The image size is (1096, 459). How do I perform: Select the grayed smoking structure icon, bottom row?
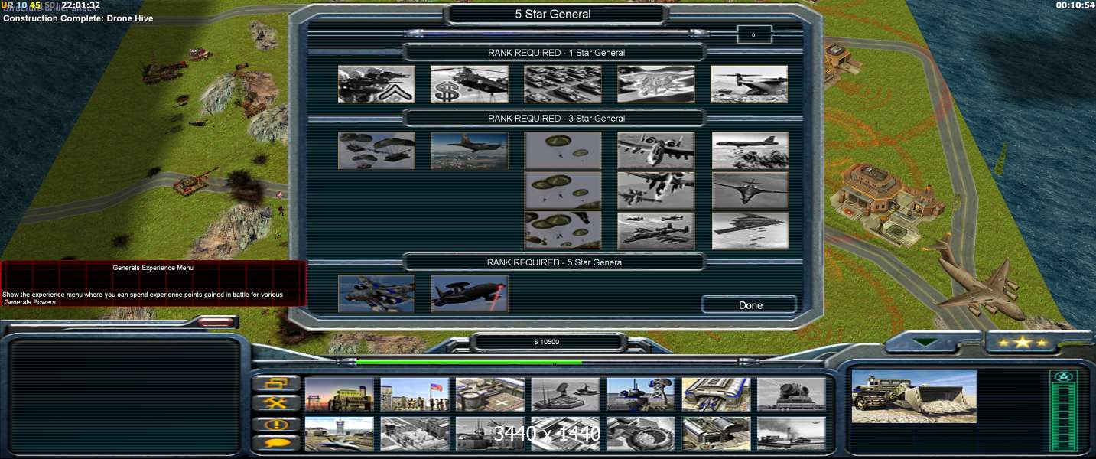(792, 433)
